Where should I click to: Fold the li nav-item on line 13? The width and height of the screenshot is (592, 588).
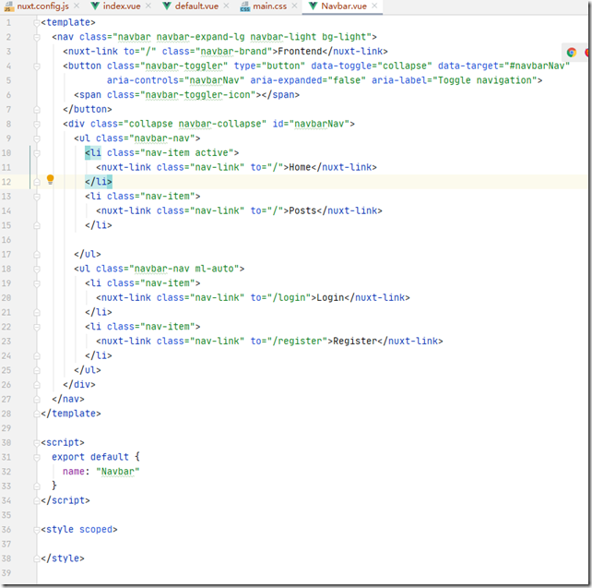coord(37,197)
